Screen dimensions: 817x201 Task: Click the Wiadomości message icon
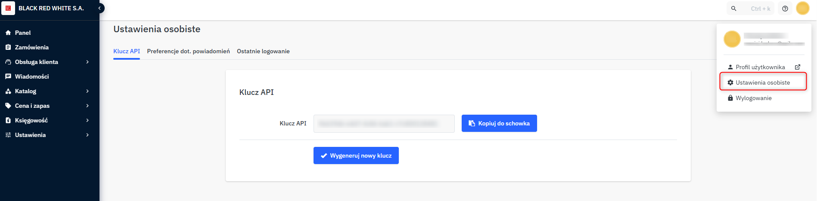point(8,76)
